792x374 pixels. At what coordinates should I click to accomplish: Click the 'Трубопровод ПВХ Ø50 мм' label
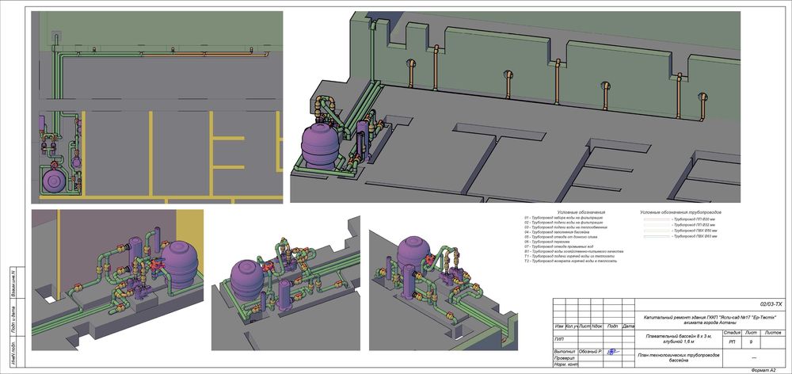click(x=695, y=231)
